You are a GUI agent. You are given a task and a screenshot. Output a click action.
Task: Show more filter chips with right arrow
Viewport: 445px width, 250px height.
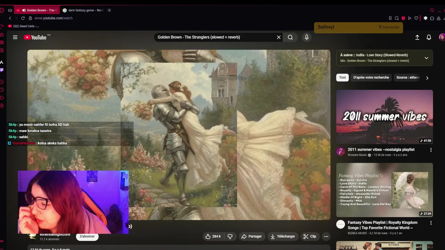(x=427, y=78)
